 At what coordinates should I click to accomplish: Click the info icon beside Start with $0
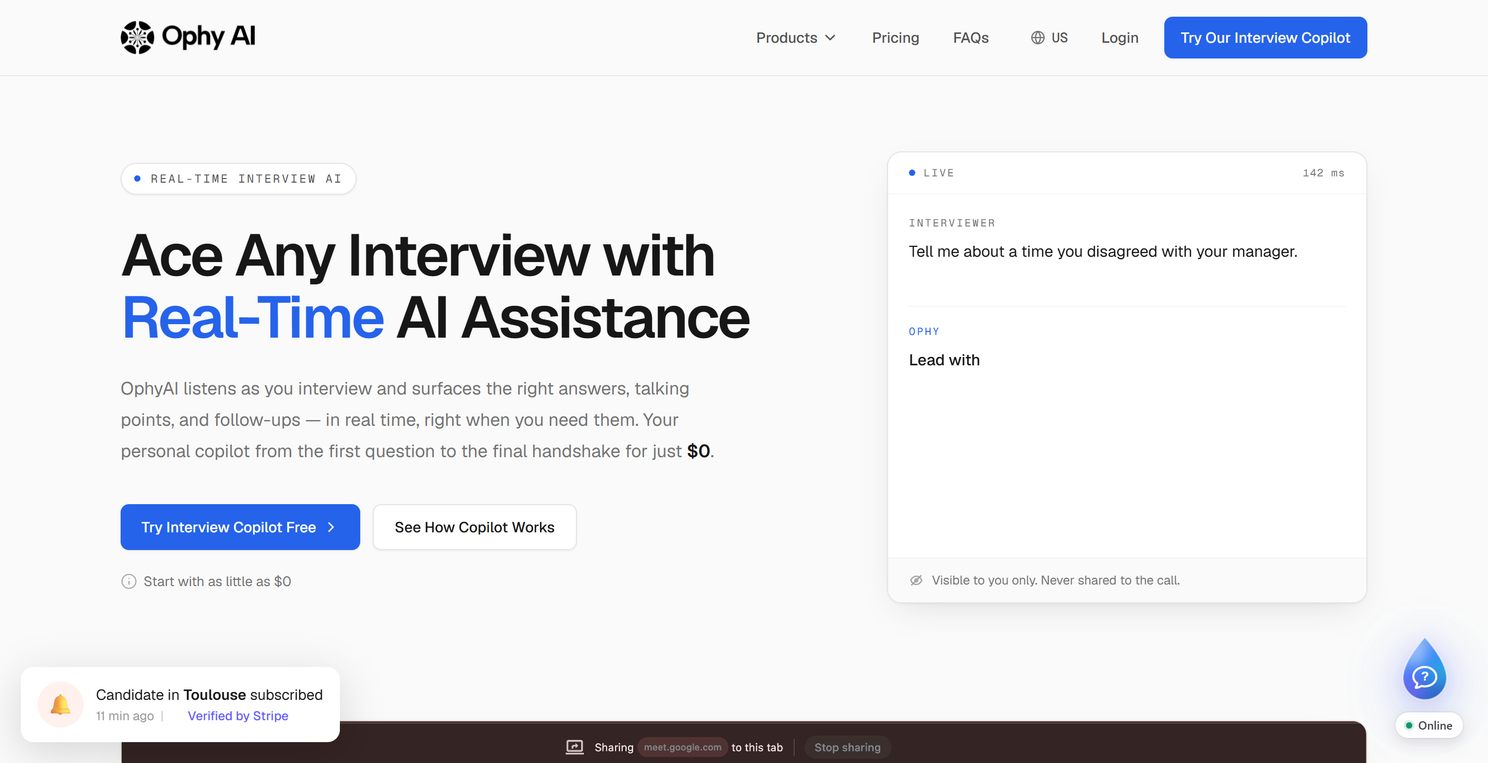click(128, 581)
